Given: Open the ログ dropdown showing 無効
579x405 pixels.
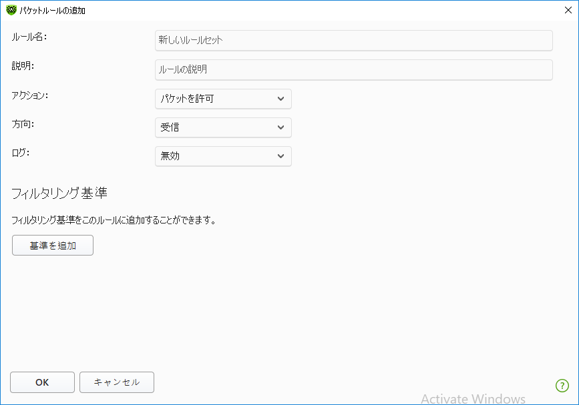Looking at the screenshot, I should [x=223, y=156].
